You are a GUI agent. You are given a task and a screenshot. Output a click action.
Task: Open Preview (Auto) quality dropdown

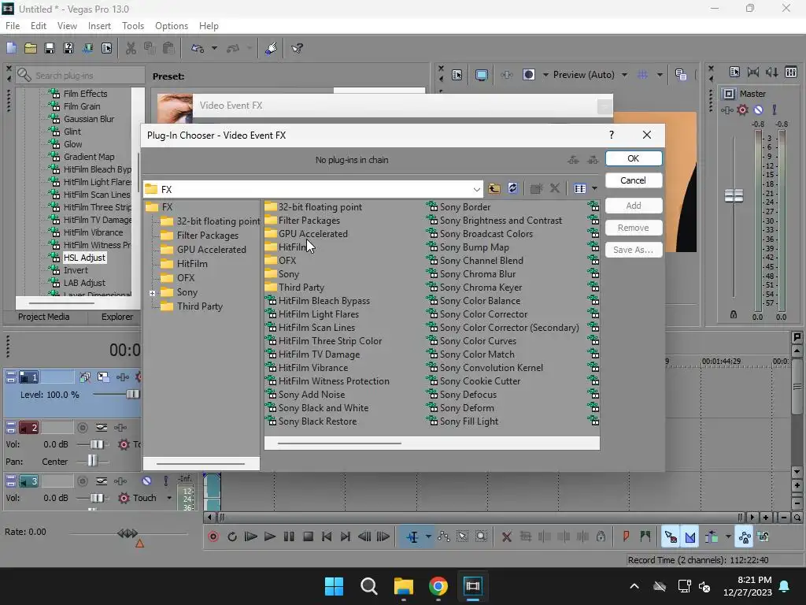pos(624,75)
